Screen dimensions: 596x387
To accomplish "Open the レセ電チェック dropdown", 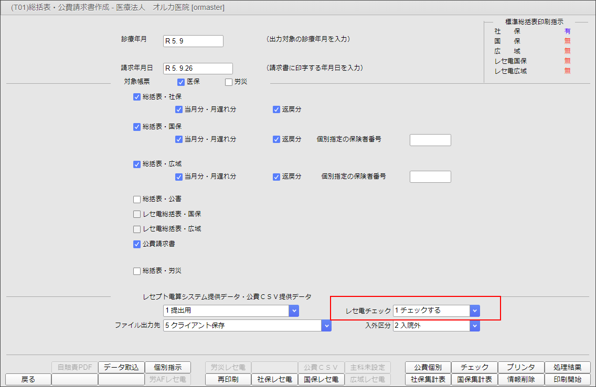I will tap(475, 310).
